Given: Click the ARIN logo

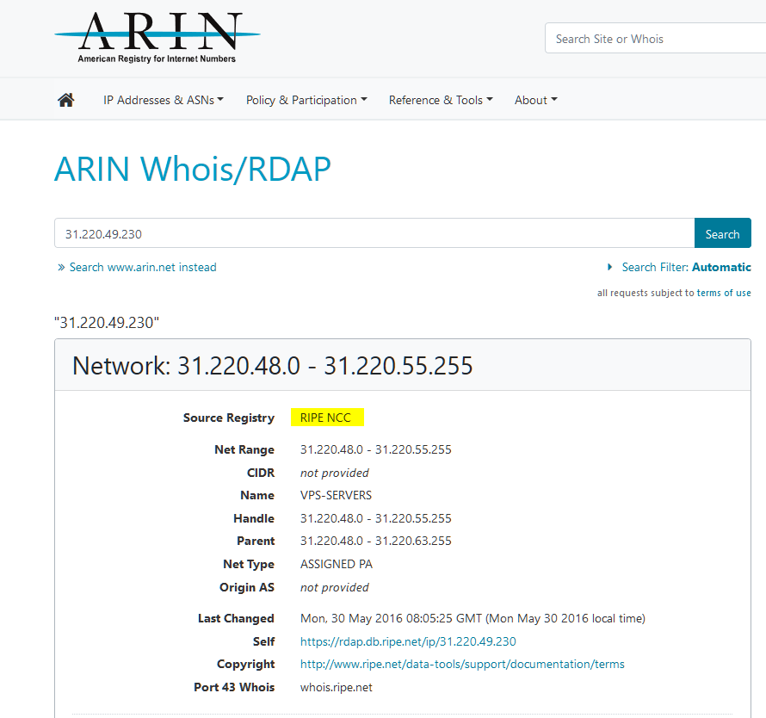Looking at the screenshot, I should click(157, 37).
